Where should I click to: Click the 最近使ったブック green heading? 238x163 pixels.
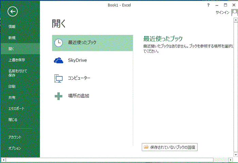click(163, 39)
